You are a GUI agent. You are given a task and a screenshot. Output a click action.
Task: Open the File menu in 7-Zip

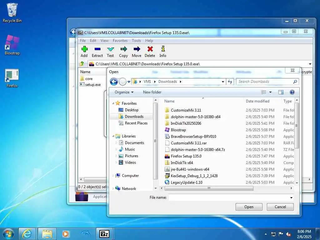pos(83,41)
